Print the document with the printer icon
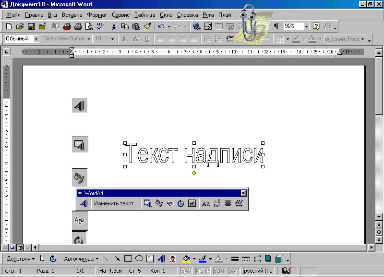The height and width of the screenshot is (277, 384). (x=78, y=26)
